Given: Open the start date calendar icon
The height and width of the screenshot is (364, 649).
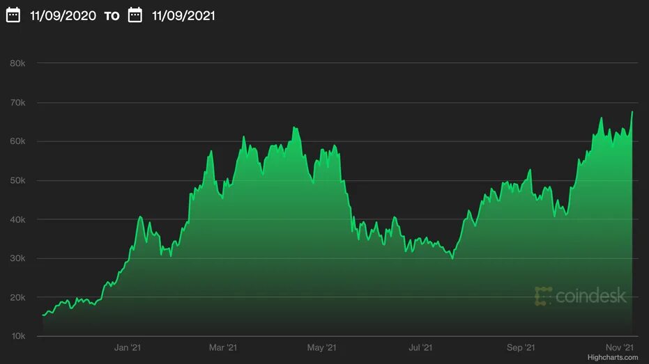Looking at the screenshot, I should (x=13, y=15).
